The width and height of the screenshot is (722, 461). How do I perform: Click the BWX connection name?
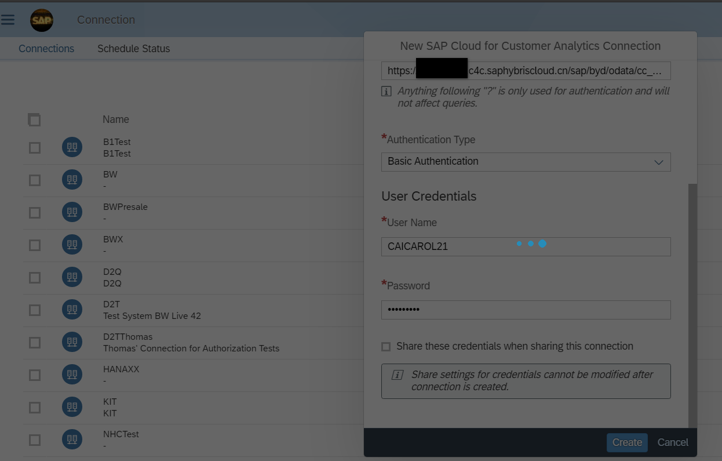(x=113, y=239)
